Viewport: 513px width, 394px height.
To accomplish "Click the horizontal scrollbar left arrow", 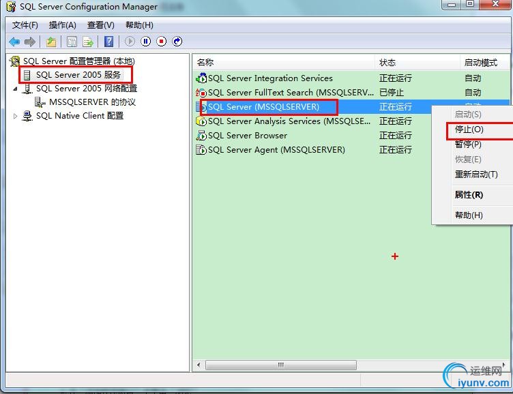I will point(199,365).
